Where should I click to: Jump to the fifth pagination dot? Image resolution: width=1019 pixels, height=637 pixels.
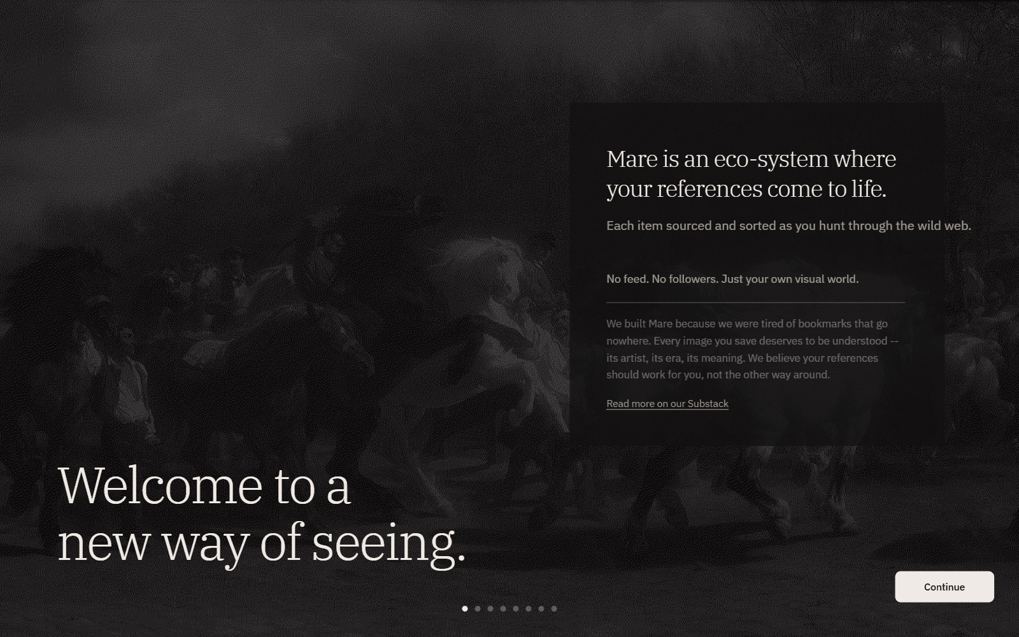(x=516, y=608)
